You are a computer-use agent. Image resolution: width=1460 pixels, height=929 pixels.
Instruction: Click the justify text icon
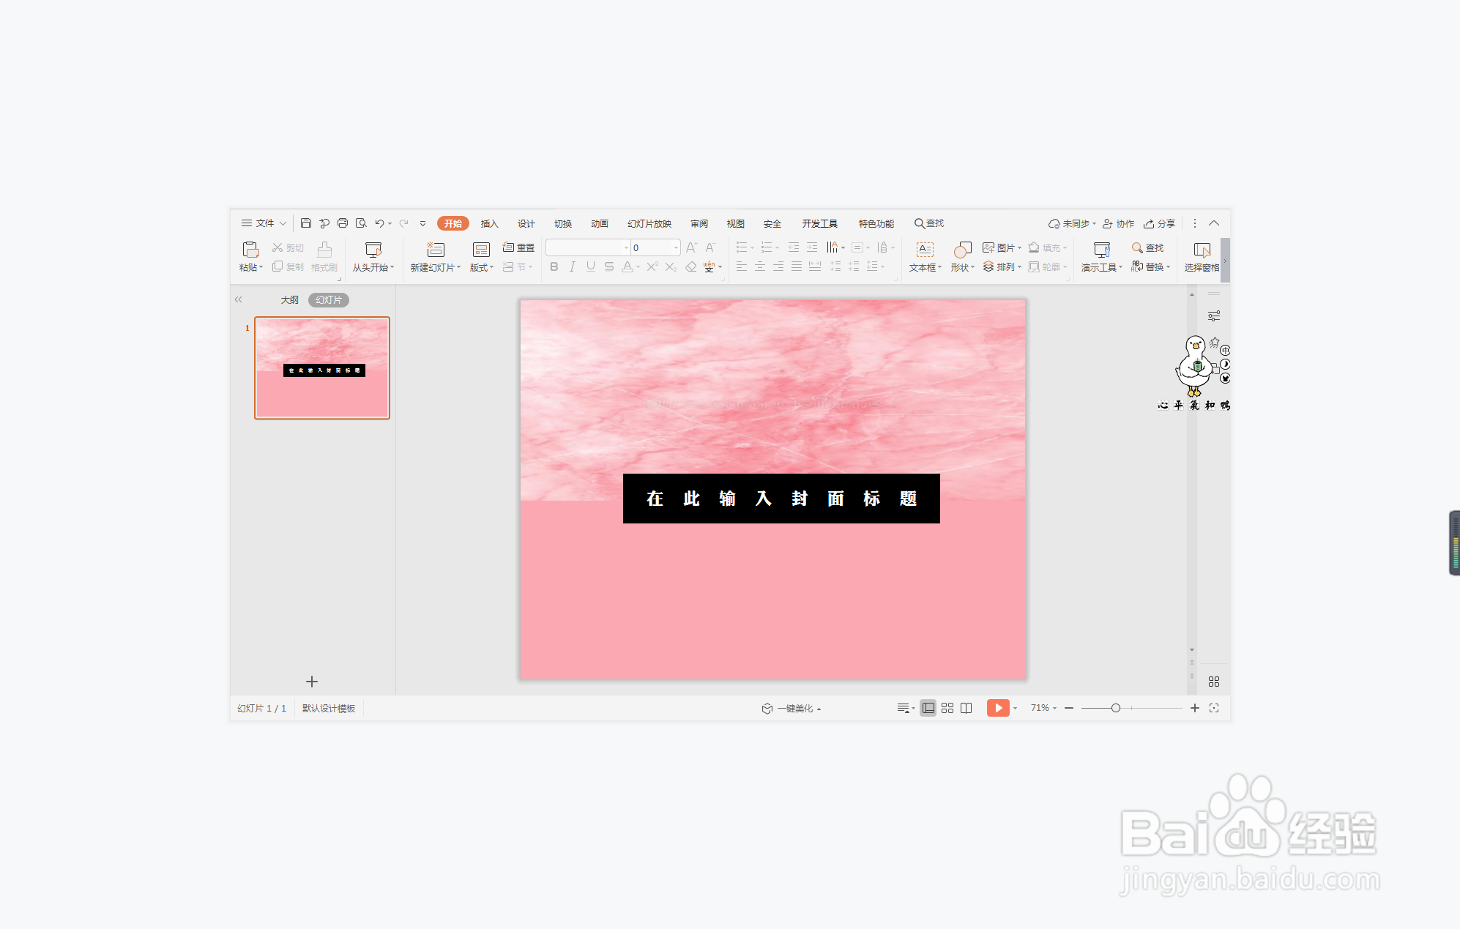797,267
